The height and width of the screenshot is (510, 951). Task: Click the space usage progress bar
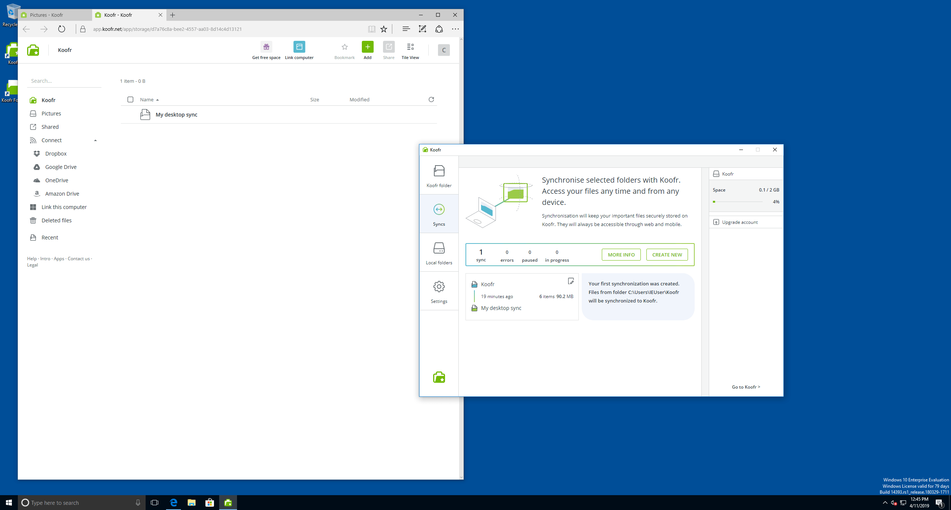(x=737, y=202)
